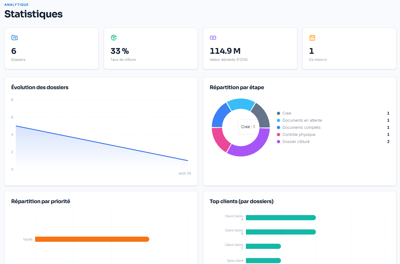Click the purple Dossier clôturé donut segment
The image size is (400, 264).
coord(255,147)
